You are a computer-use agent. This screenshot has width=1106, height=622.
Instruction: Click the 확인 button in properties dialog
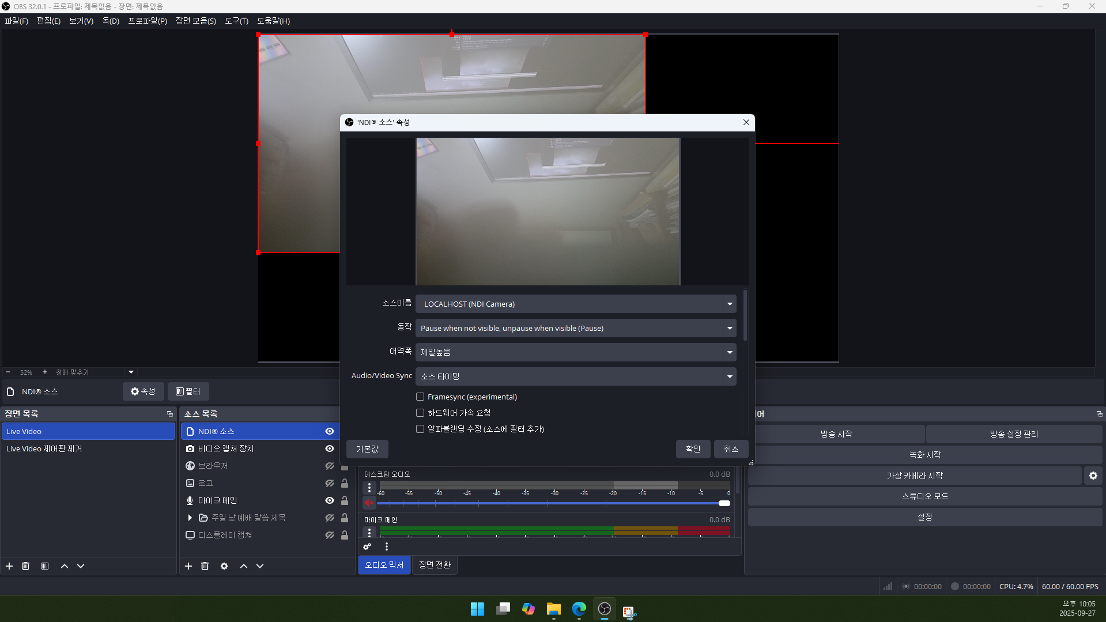pos(693,449)
